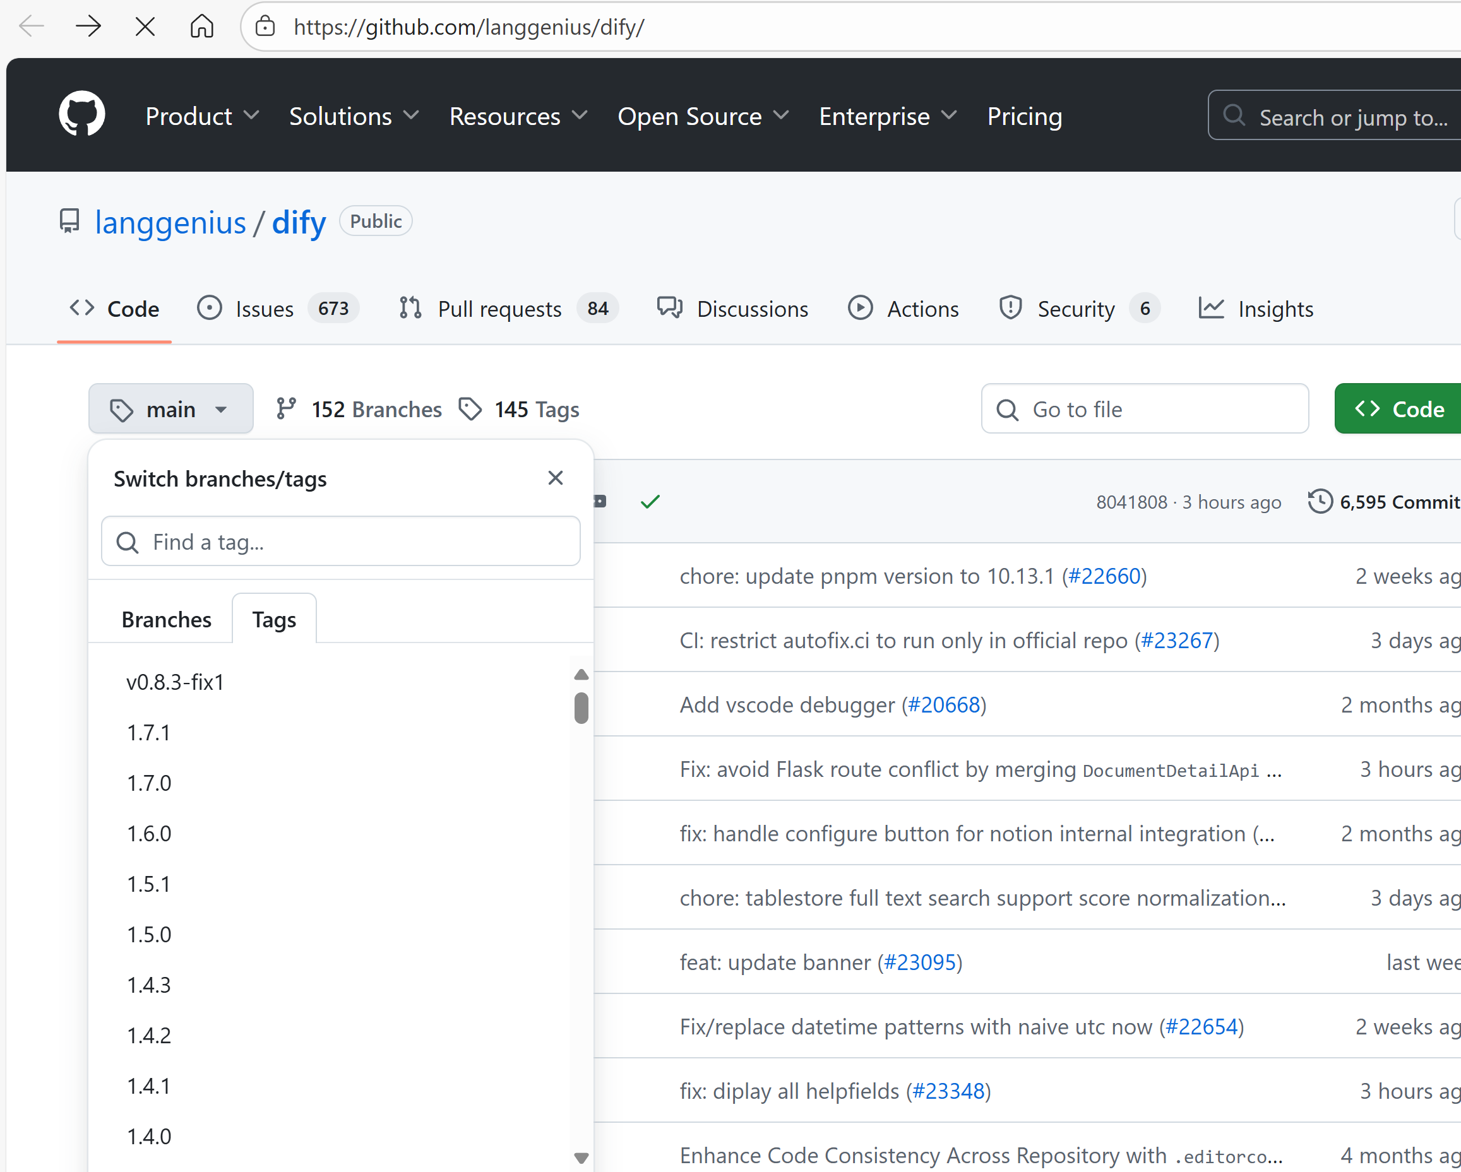Expand the Enterprise menu
Screen dimensions: 1461x1172
point(888,116)
